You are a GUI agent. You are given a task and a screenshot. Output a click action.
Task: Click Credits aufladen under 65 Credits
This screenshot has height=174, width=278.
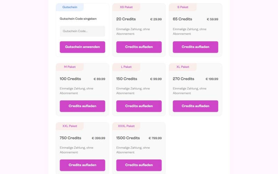tap(195, 47)
